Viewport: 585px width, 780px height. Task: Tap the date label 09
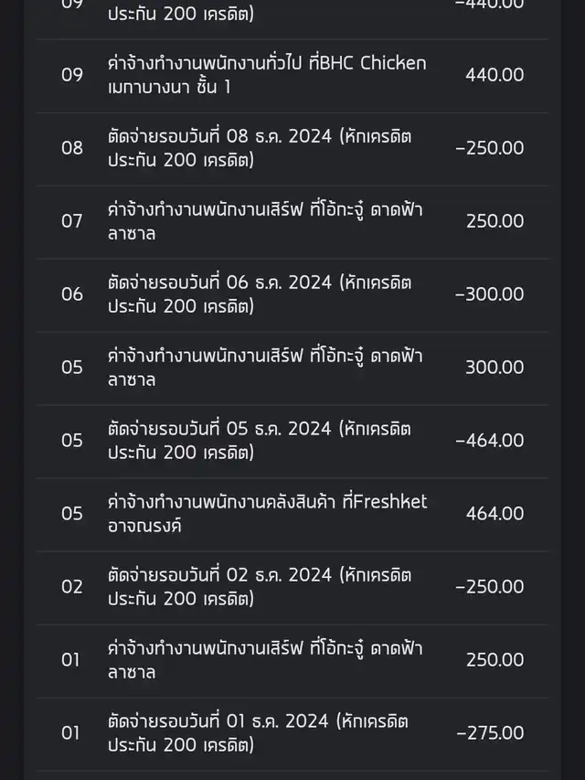pyautogui.click(x=71, y=75)
